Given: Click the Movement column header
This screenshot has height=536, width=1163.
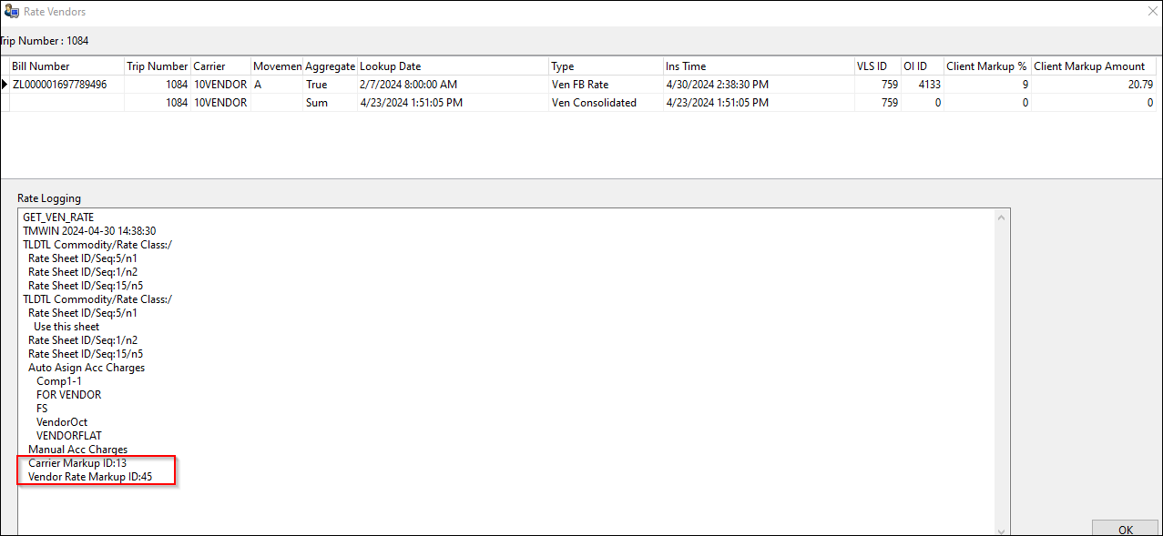Looking at the screenshot, I should (x=277, y=66).
